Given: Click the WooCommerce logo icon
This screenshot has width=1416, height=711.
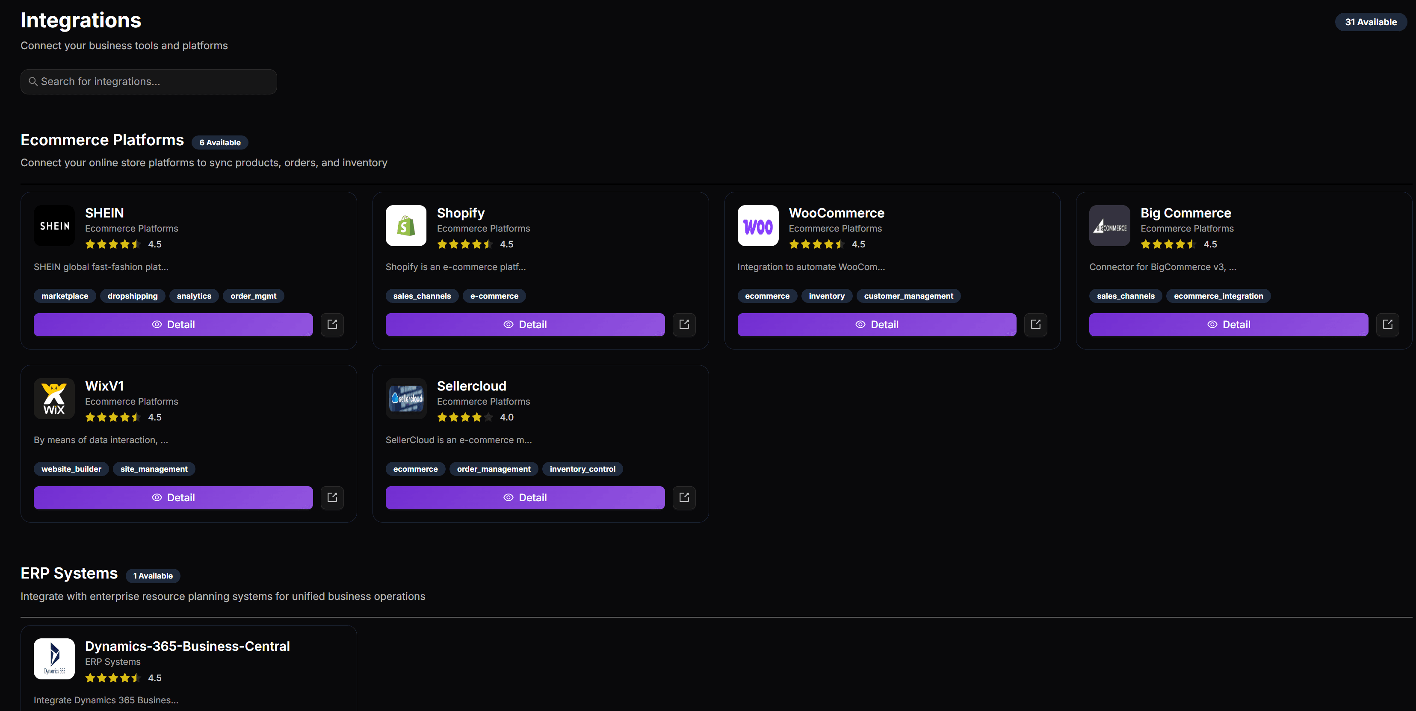Looking at the screenshot, I should pyautogui.click(x=757, y=226).
